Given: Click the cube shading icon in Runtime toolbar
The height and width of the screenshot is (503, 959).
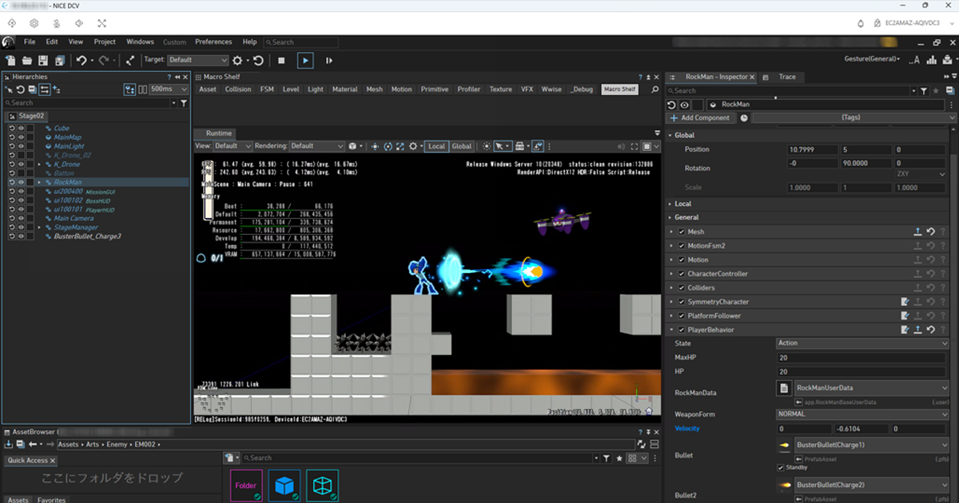Looking at the screenshot, I should click(x=352, y=146).
